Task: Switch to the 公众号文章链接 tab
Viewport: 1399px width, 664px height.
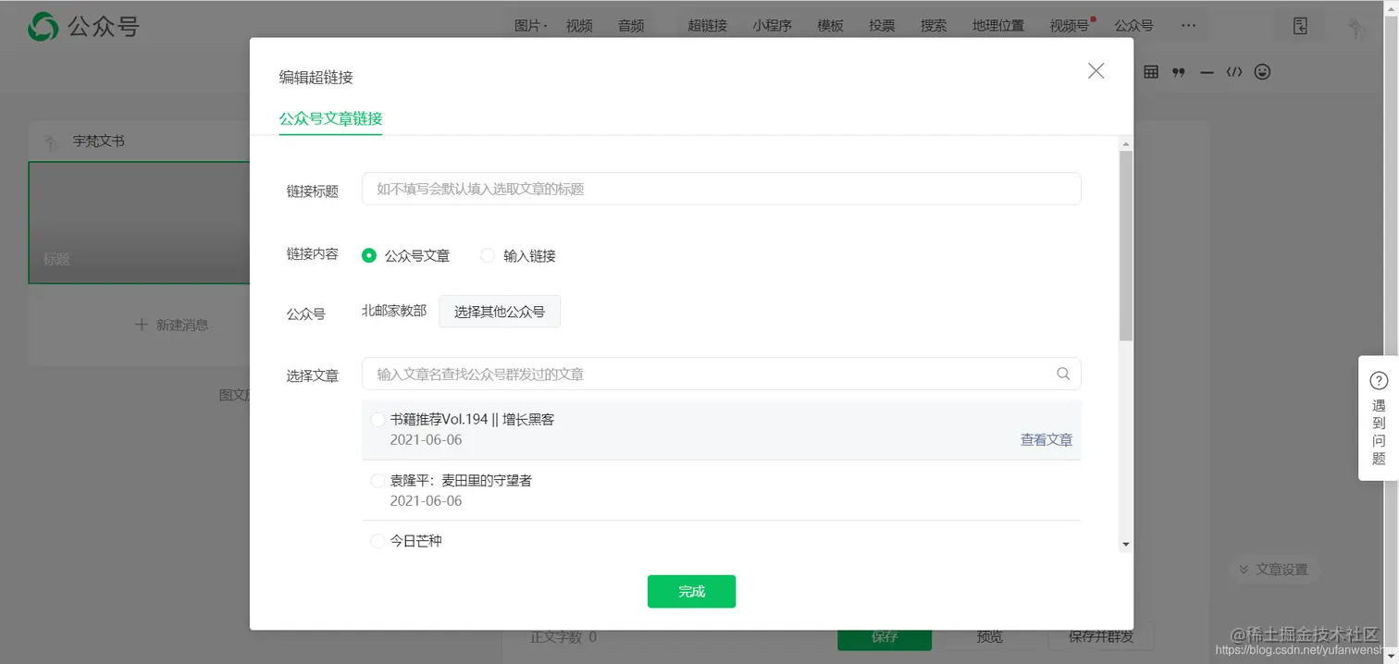Action: (329, 120)
